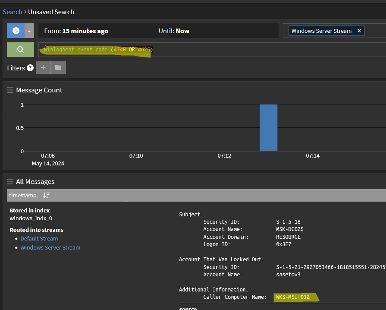Screen dimensions: 386x310
Task: Click the From: 15 minutes ago label
Action: pos(76,31)
